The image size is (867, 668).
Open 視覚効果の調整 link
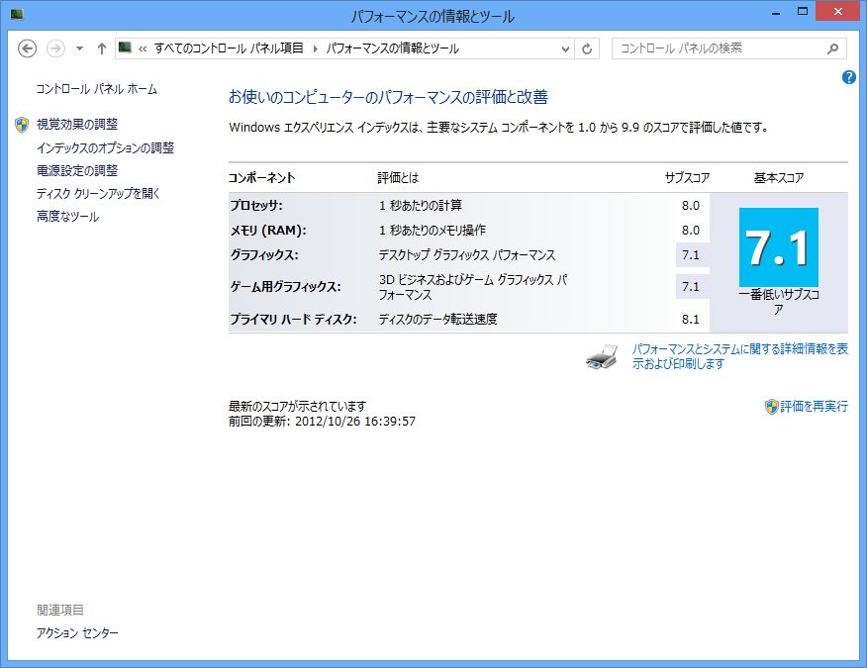(77, 125)
